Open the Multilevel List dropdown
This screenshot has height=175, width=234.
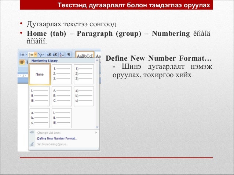pyautogui.click(x=41, y=54)
